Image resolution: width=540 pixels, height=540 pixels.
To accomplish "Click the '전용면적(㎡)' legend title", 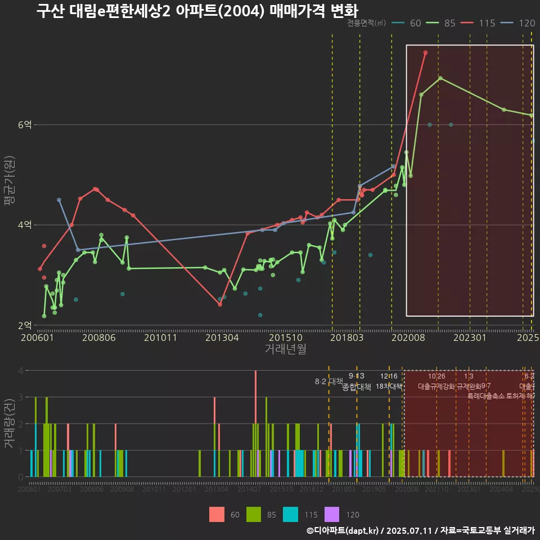I will [x=366, y=23].
